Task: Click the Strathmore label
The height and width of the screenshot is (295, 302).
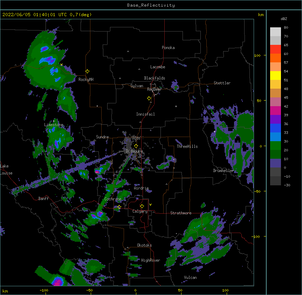Action: click(181, 213)
